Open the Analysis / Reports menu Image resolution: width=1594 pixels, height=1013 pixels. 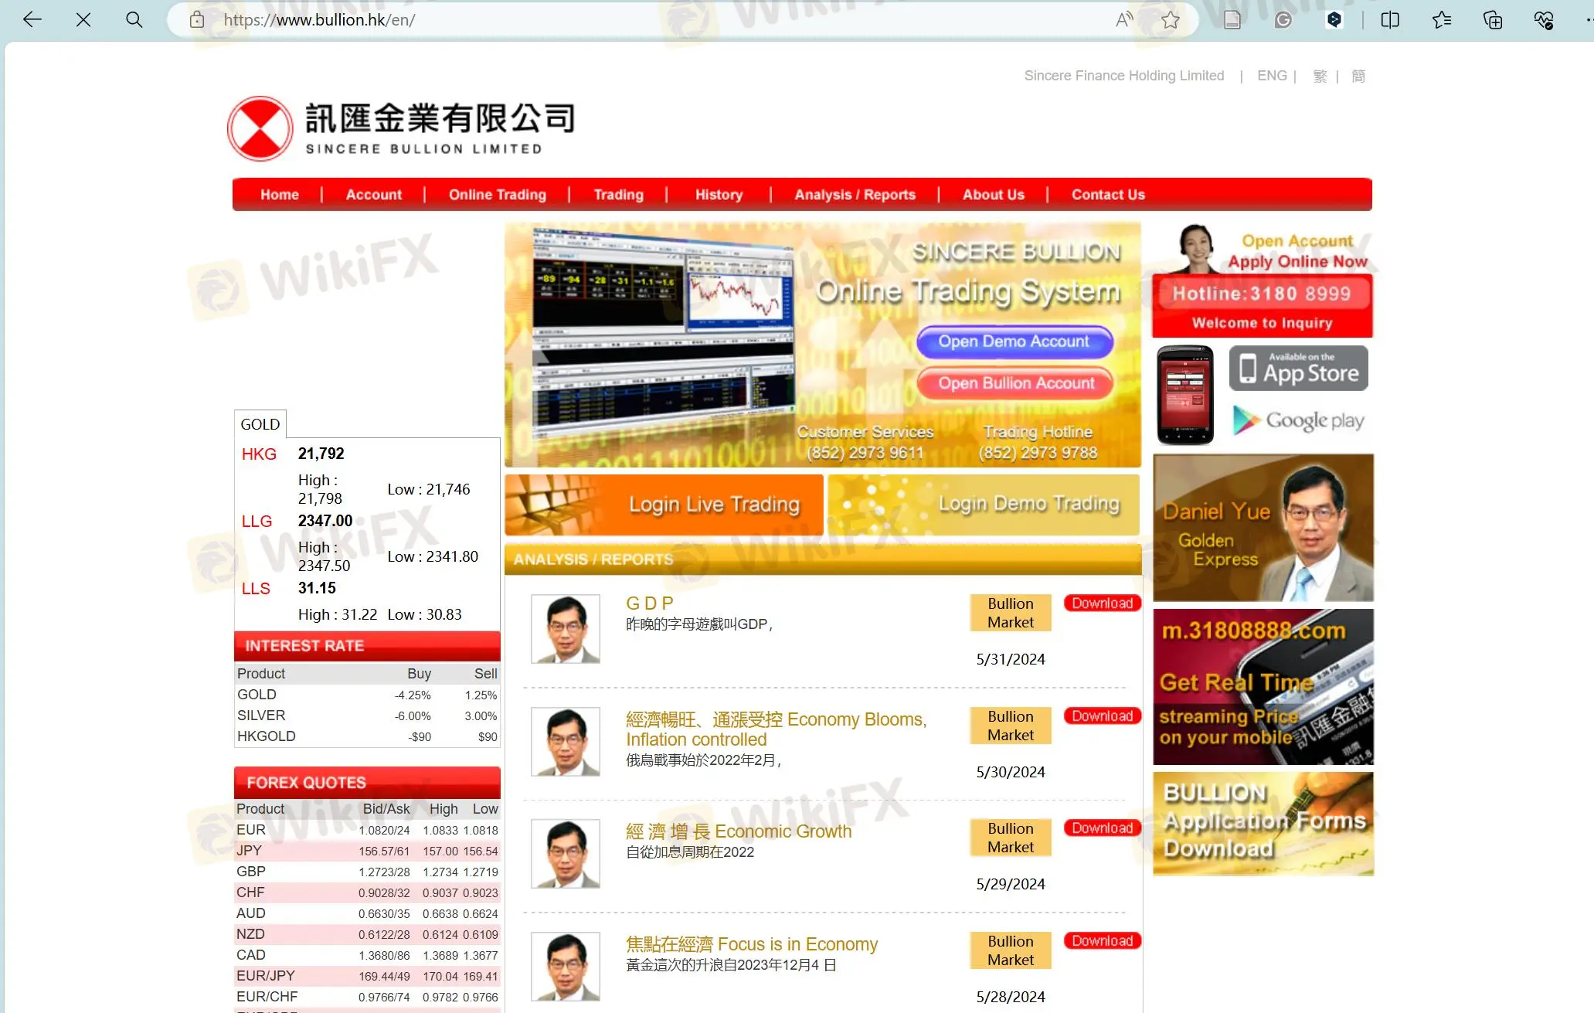point(855,194)
